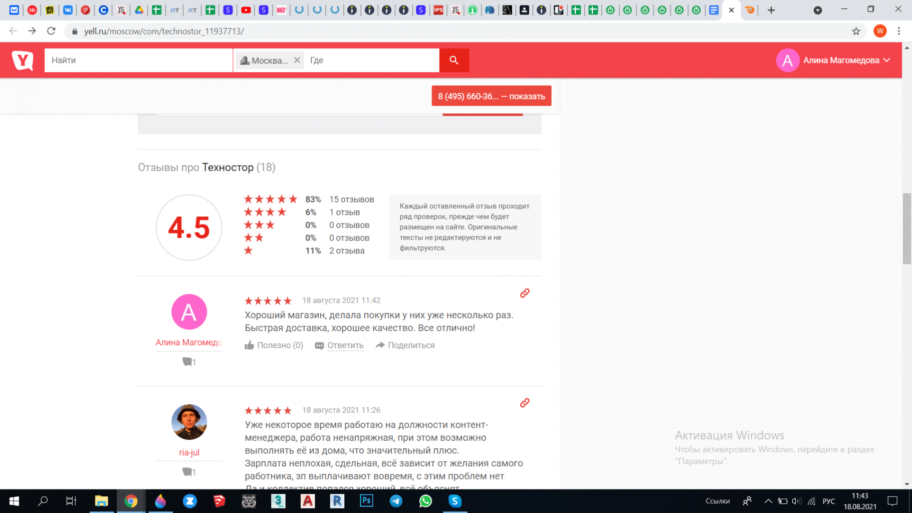This screenshot has width=912, height=513.
Task: Open Алина Магомедо reviewer profile link
Action: tap(189, 342)
